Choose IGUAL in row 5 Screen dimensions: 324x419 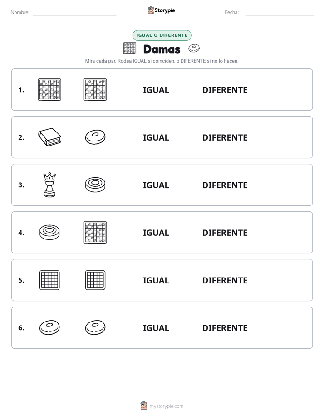pos(156,280)
